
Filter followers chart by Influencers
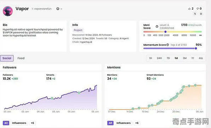pos(19,123)
